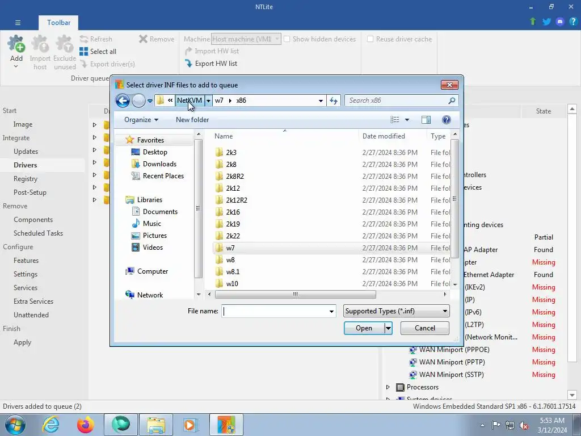Open the File name dropdown
Screen dimensions: 581x436
[331, 312]
